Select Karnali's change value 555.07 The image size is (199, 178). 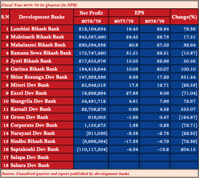[184, 109]
